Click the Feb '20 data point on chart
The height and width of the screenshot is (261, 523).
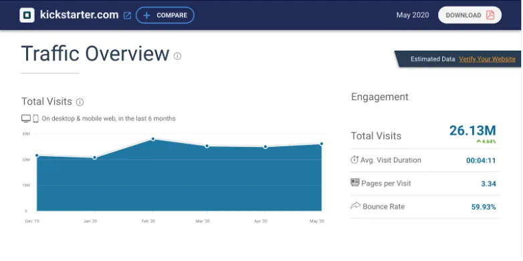pyautogui.click(x=152, y=139)
